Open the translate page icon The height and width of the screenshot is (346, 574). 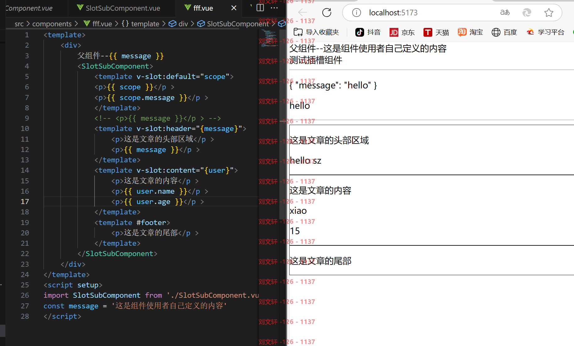[505, 13]
